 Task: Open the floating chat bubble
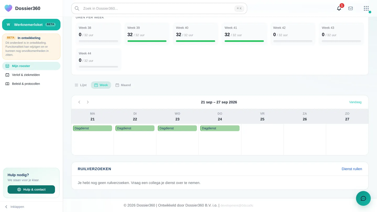point(363,198)
